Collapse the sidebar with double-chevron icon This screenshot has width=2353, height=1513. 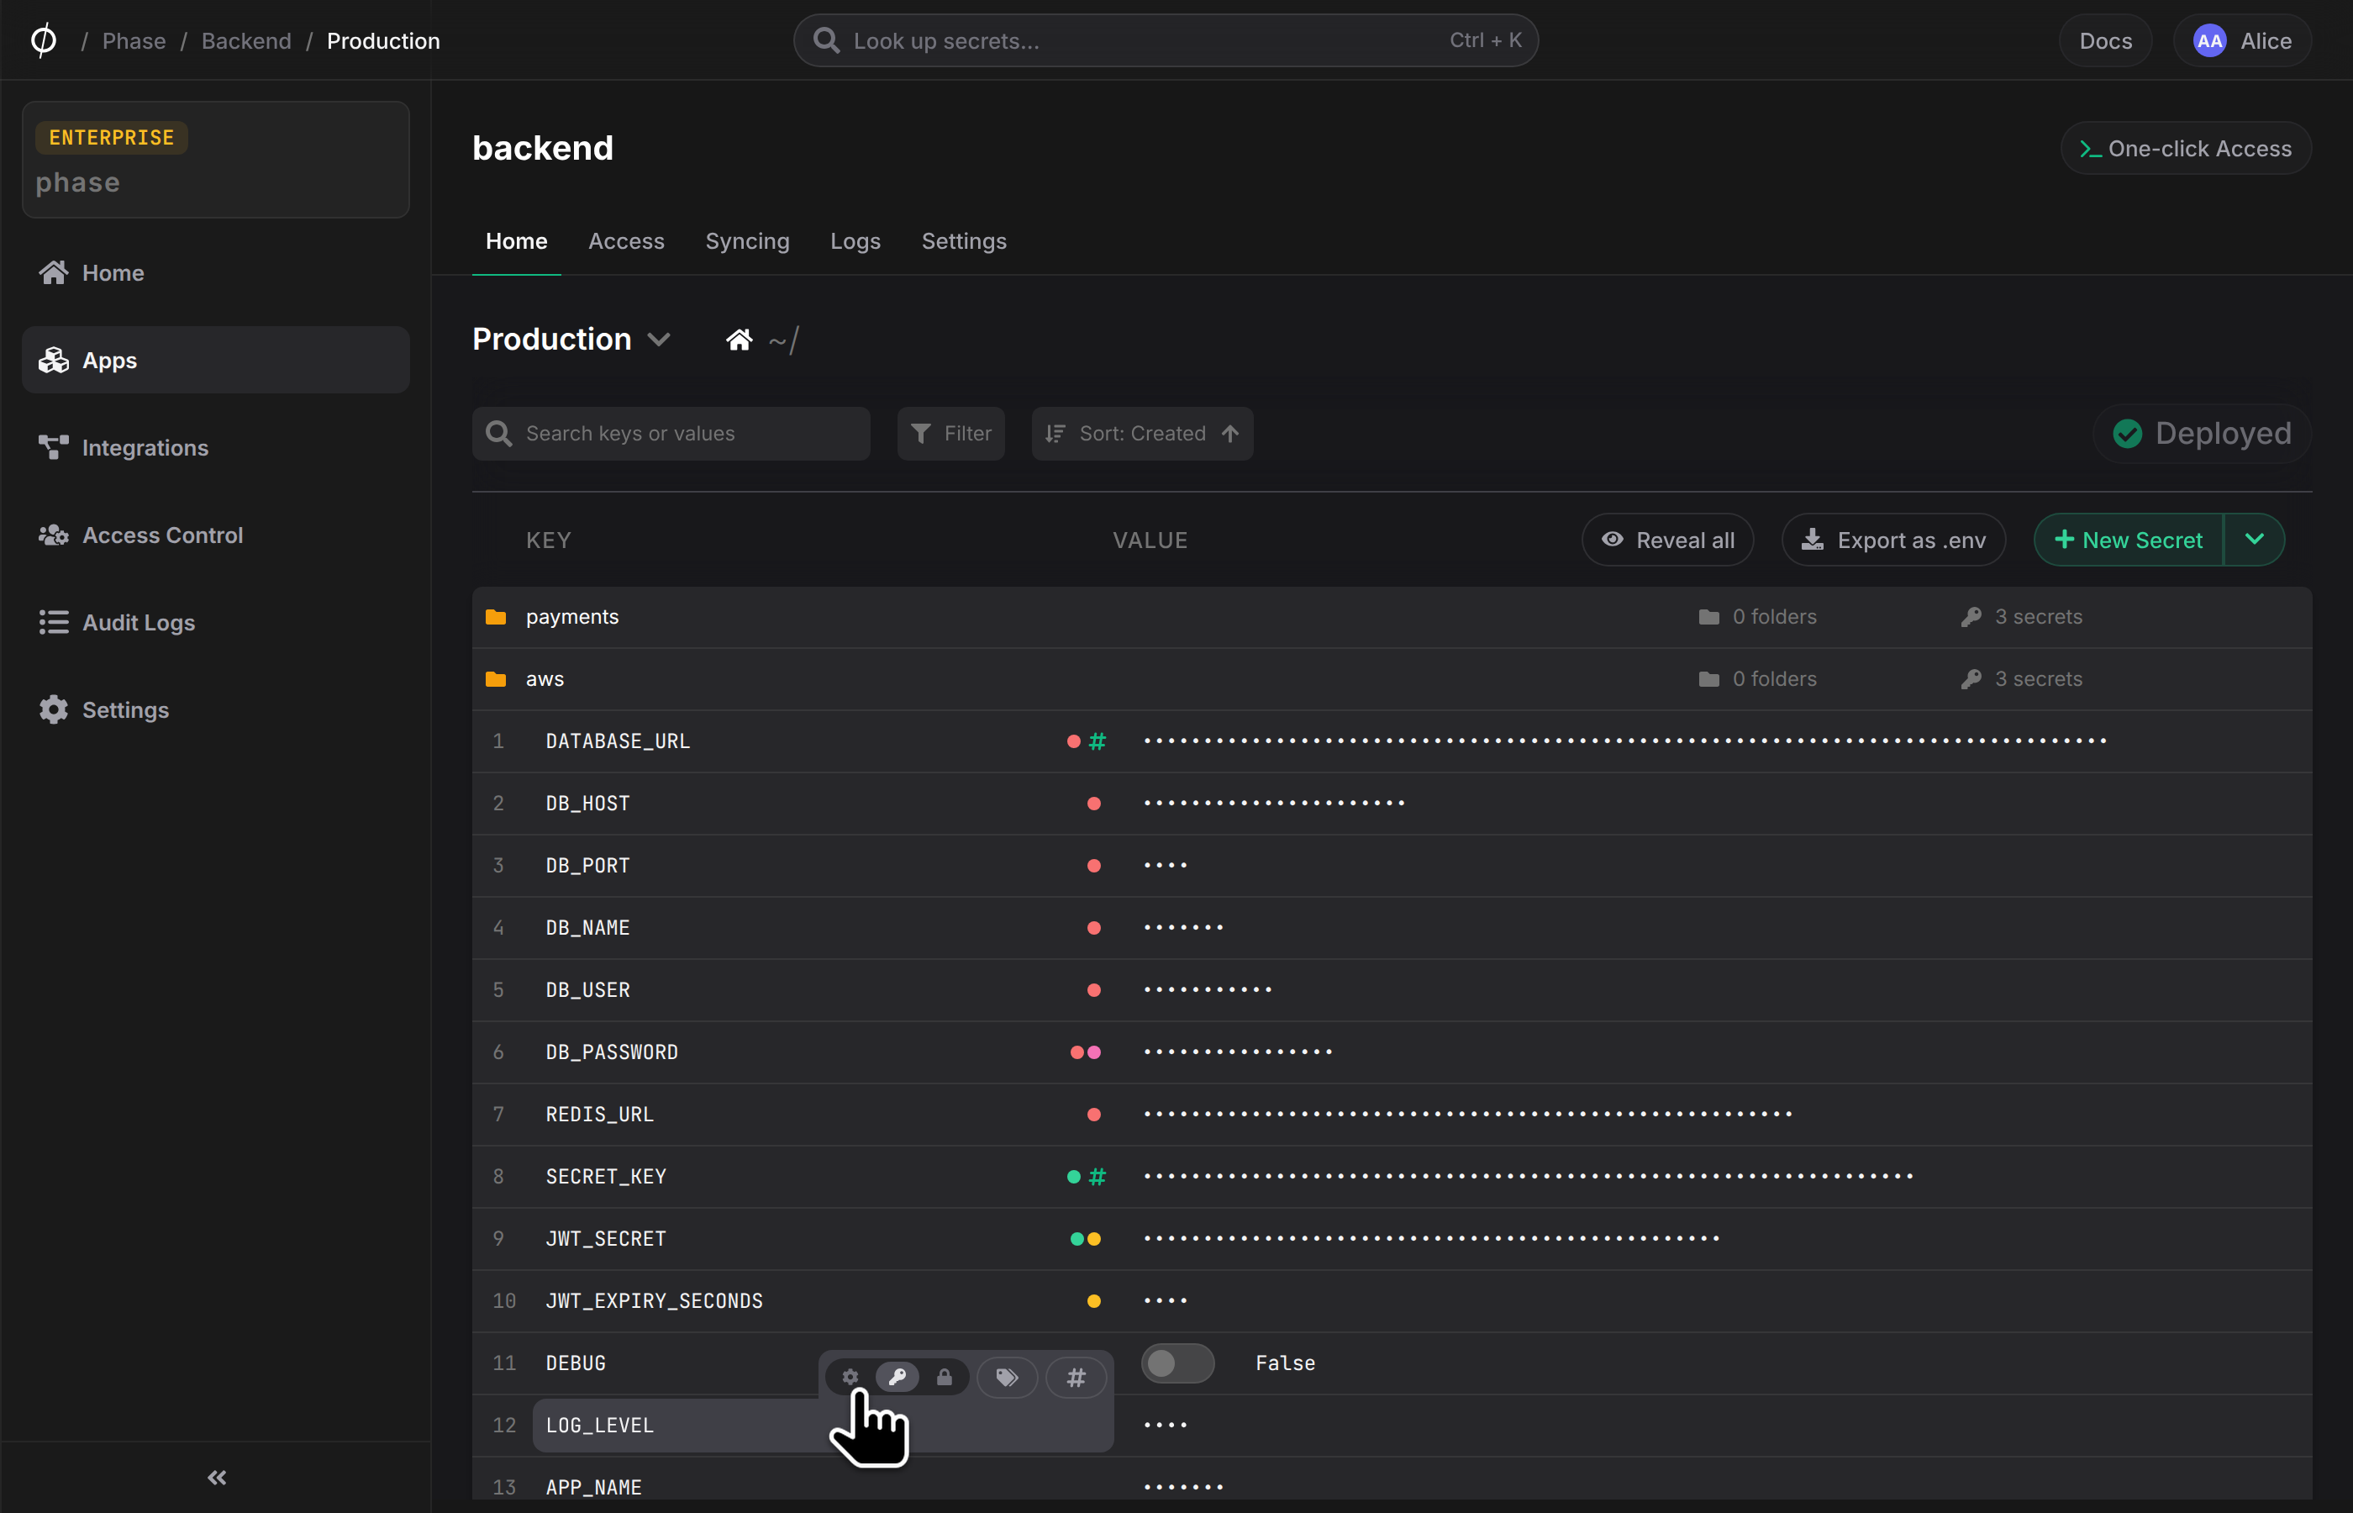(217, 1477)
